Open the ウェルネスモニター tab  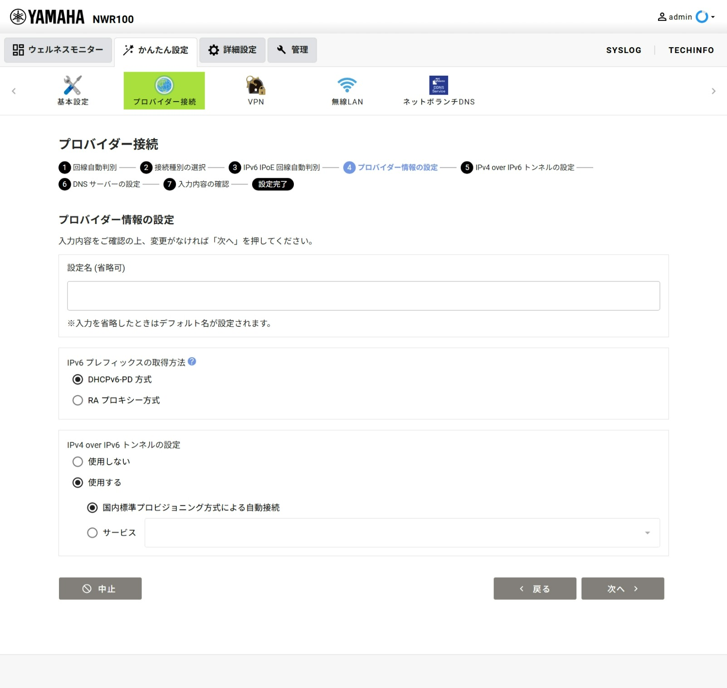58,50
